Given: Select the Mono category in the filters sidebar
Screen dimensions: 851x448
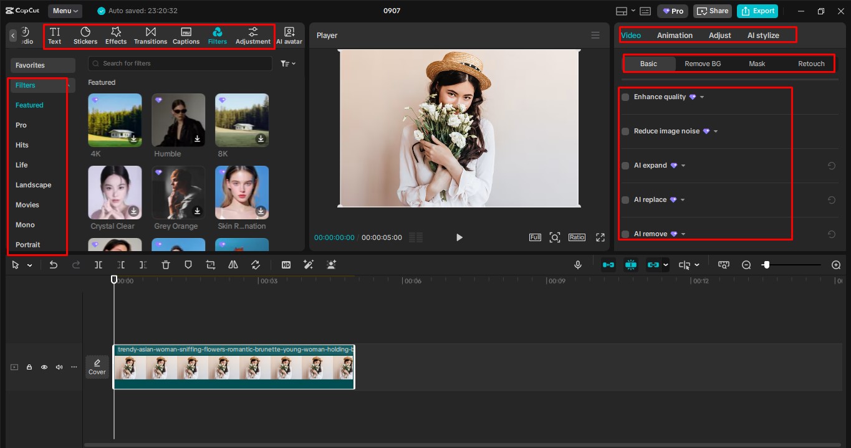Looking at the screenshot, I should [x=25, y=224].
